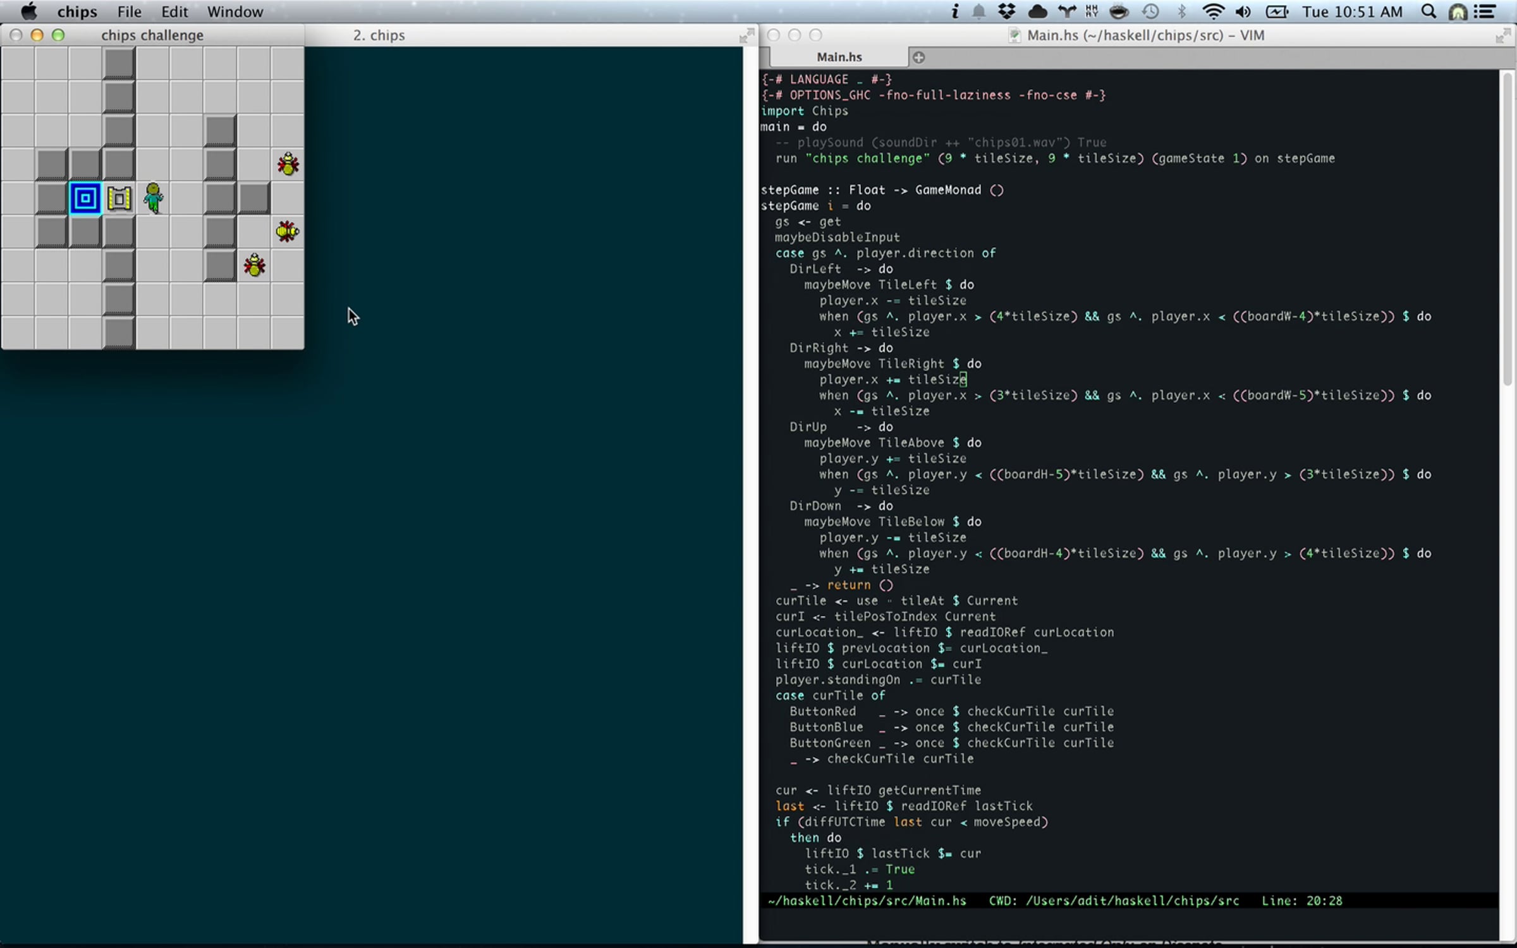Click the 'DirLeft -> do' case line
This screenshot has height=948, width=1517.
pos(841,269)
